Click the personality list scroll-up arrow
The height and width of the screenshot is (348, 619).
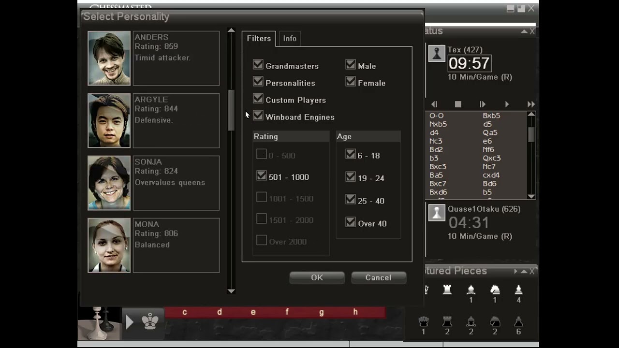[x=231, y=31]
